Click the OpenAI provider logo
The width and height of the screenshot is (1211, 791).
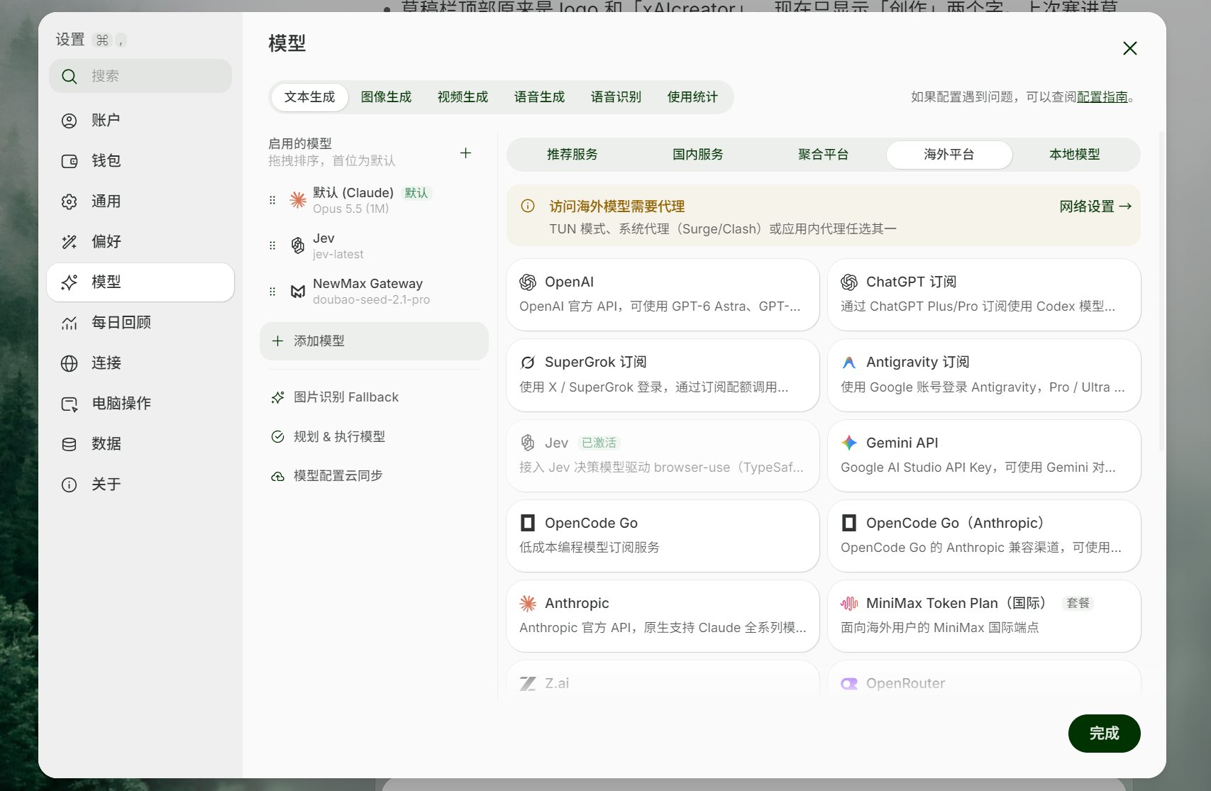click(x=528, y=282)
